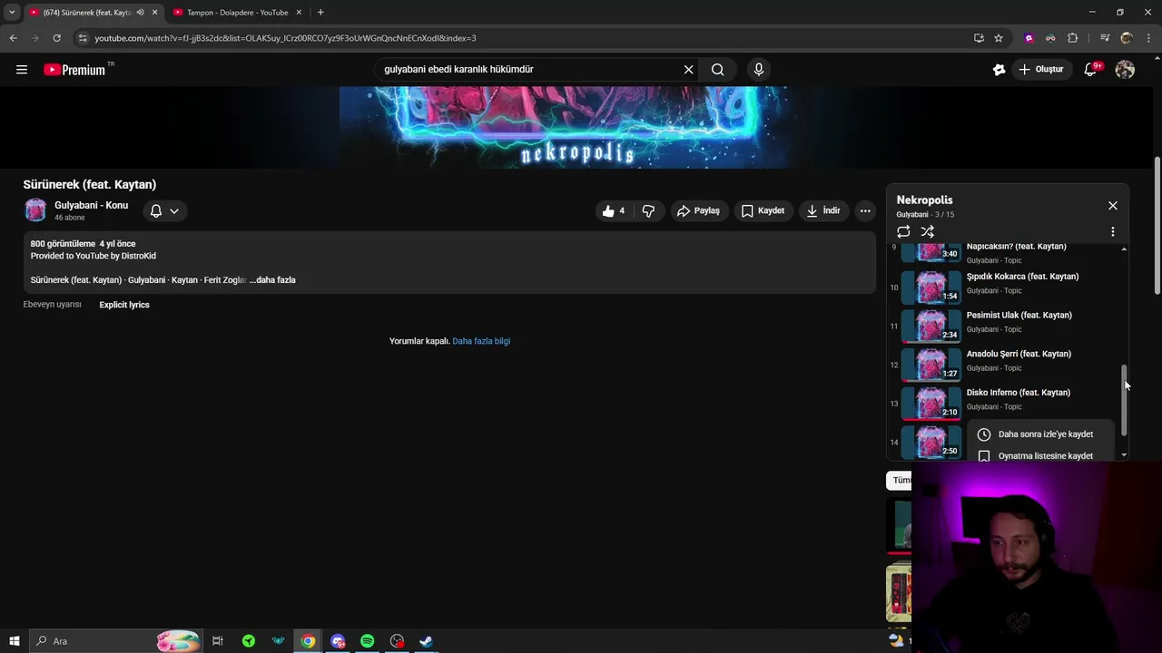Viewport: 1162px width, 653px height.
Task: Close the Tampon - Dolapdere tab
Action: [299, 13]
